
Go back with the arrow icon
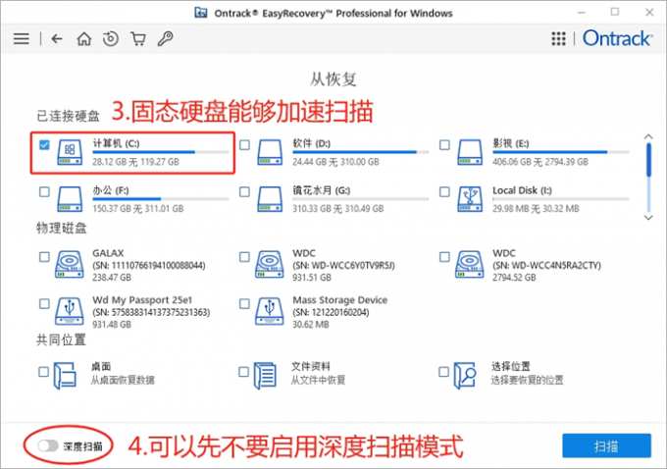point(57,39)
